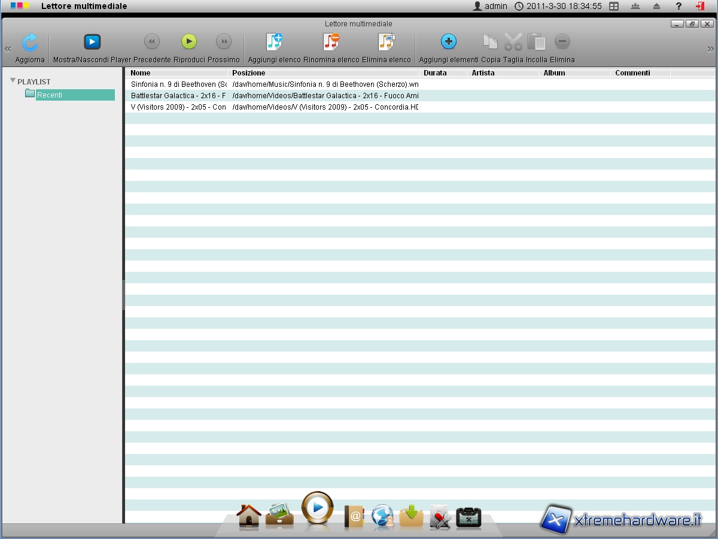Go back with the Precedente button
Viewport: 718px width, 539px height.
pos(152,42)
